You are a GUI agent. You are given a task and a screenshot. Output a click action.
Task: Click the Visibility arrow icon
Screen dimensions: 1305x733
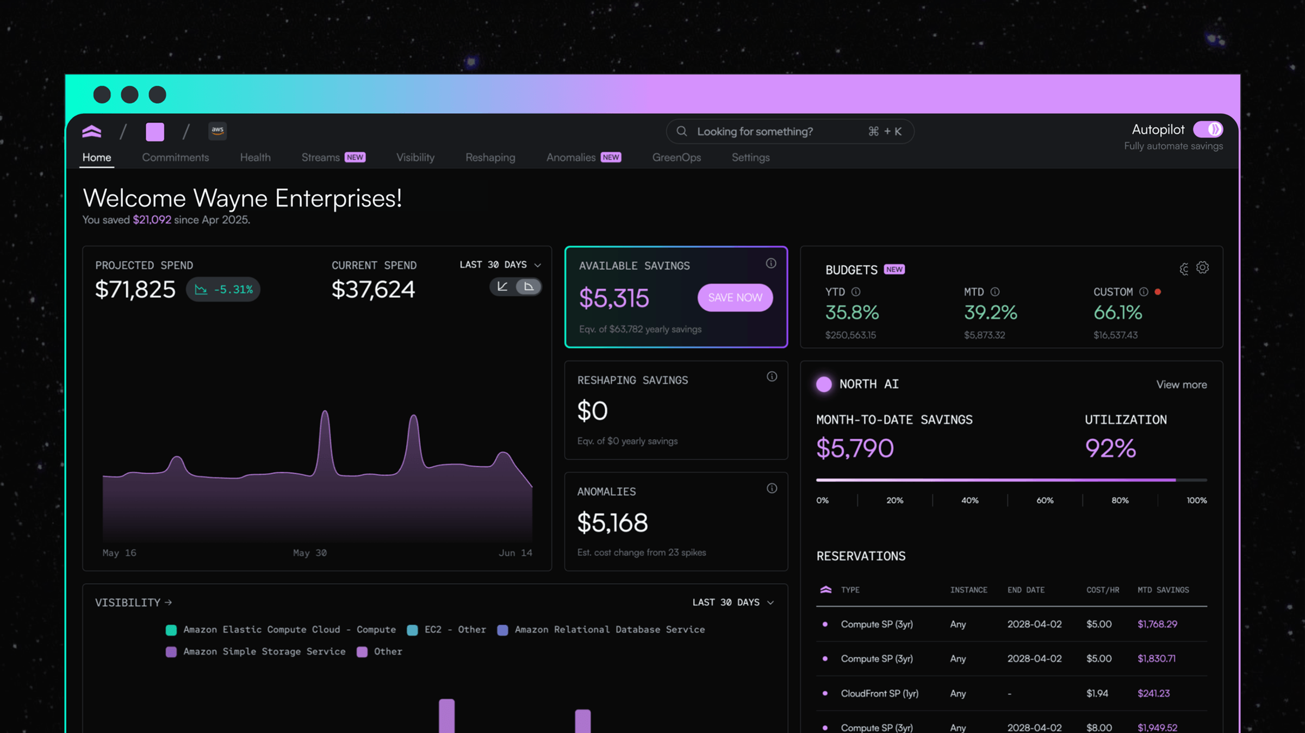[x=169, y=602]
